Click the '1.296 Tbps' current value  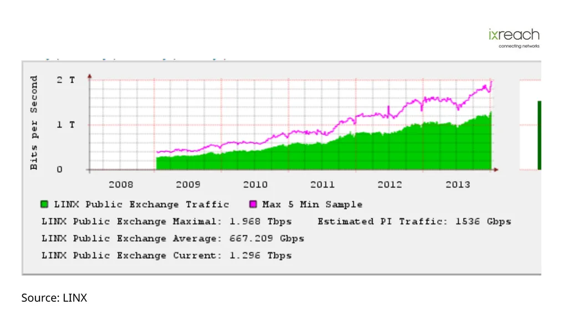pos(261,255)
